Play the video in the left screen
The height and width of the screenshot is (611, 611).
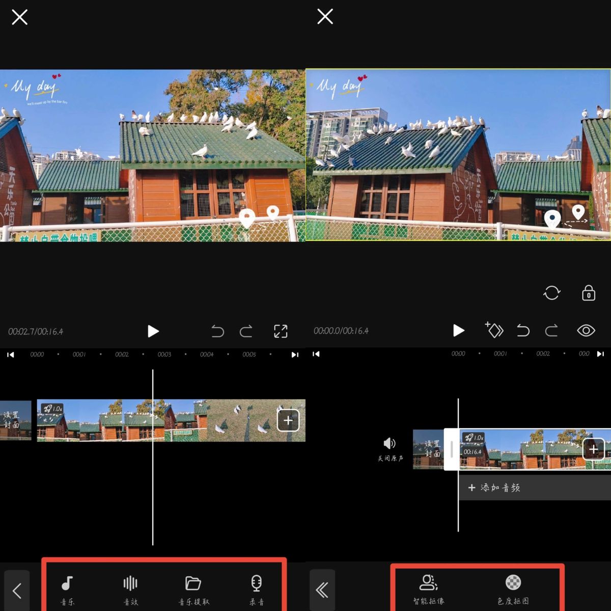(x=153, y=331)
